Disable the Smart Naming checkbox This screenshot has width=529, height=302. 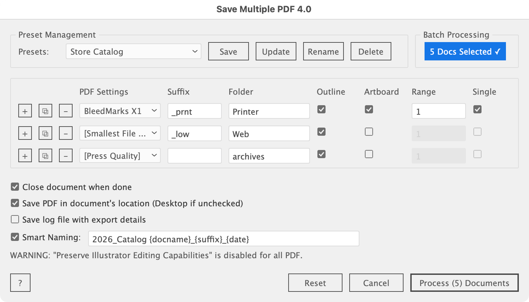15,237
